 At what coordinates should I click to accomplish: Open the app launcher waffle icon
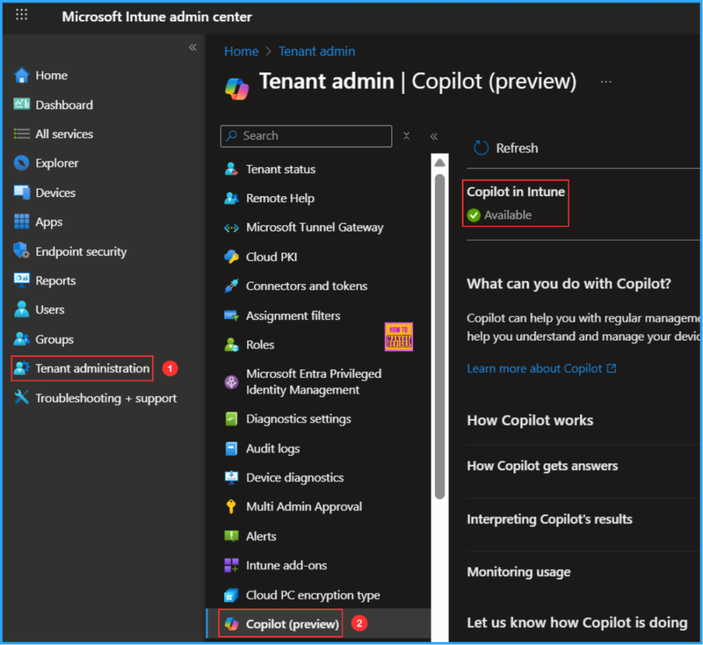tap(22, 15)
